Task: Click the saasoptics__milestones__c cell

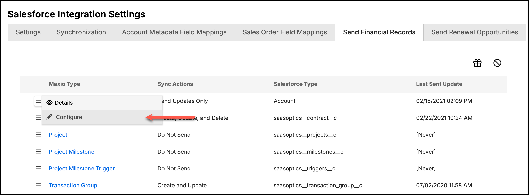Action: point(308,152)
